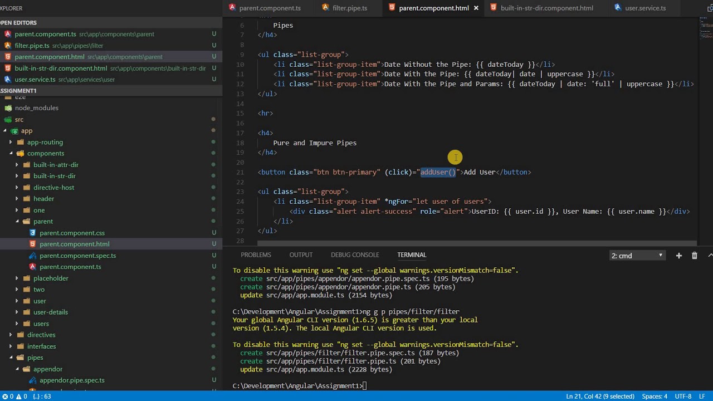Open parent.component.css from the file tree
The image size is (713, 401).
tap(72, 233)
